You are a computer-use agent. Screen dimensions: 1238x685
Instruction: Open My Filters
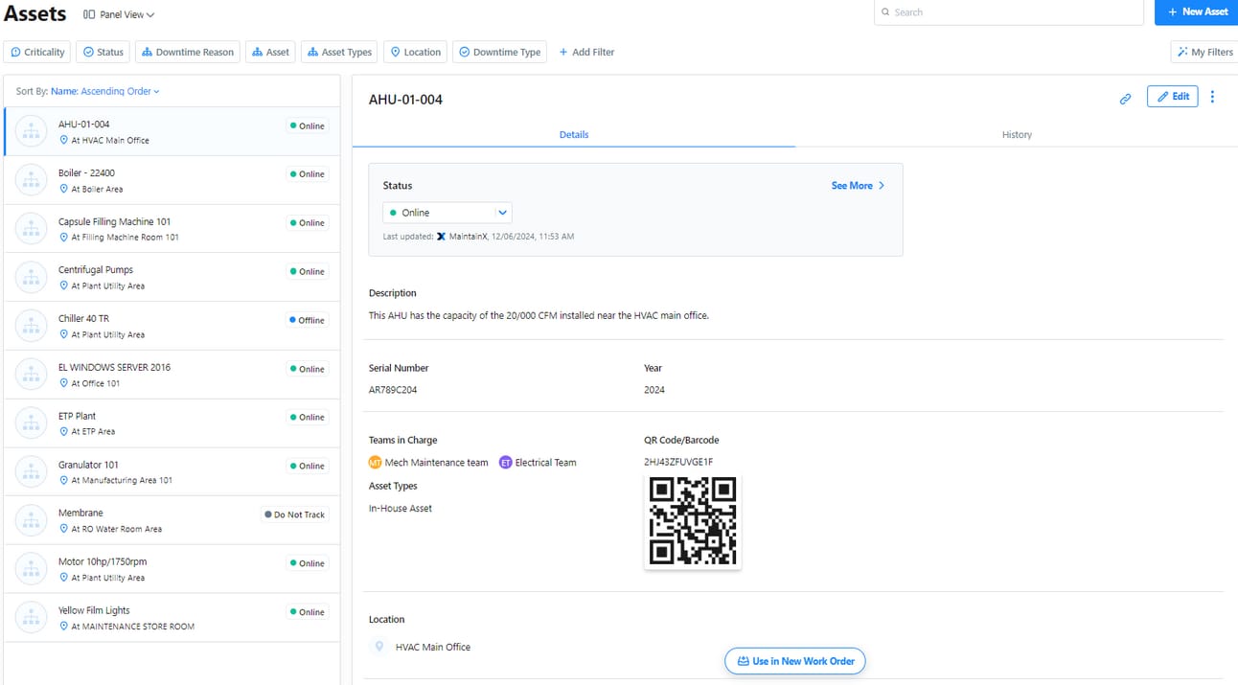click(1204, 52)
